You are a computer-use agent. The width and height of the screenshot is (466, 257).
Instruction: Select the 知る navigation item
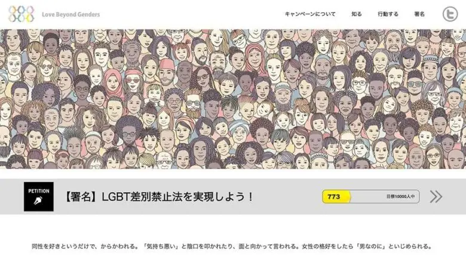(x=356, y=14)
